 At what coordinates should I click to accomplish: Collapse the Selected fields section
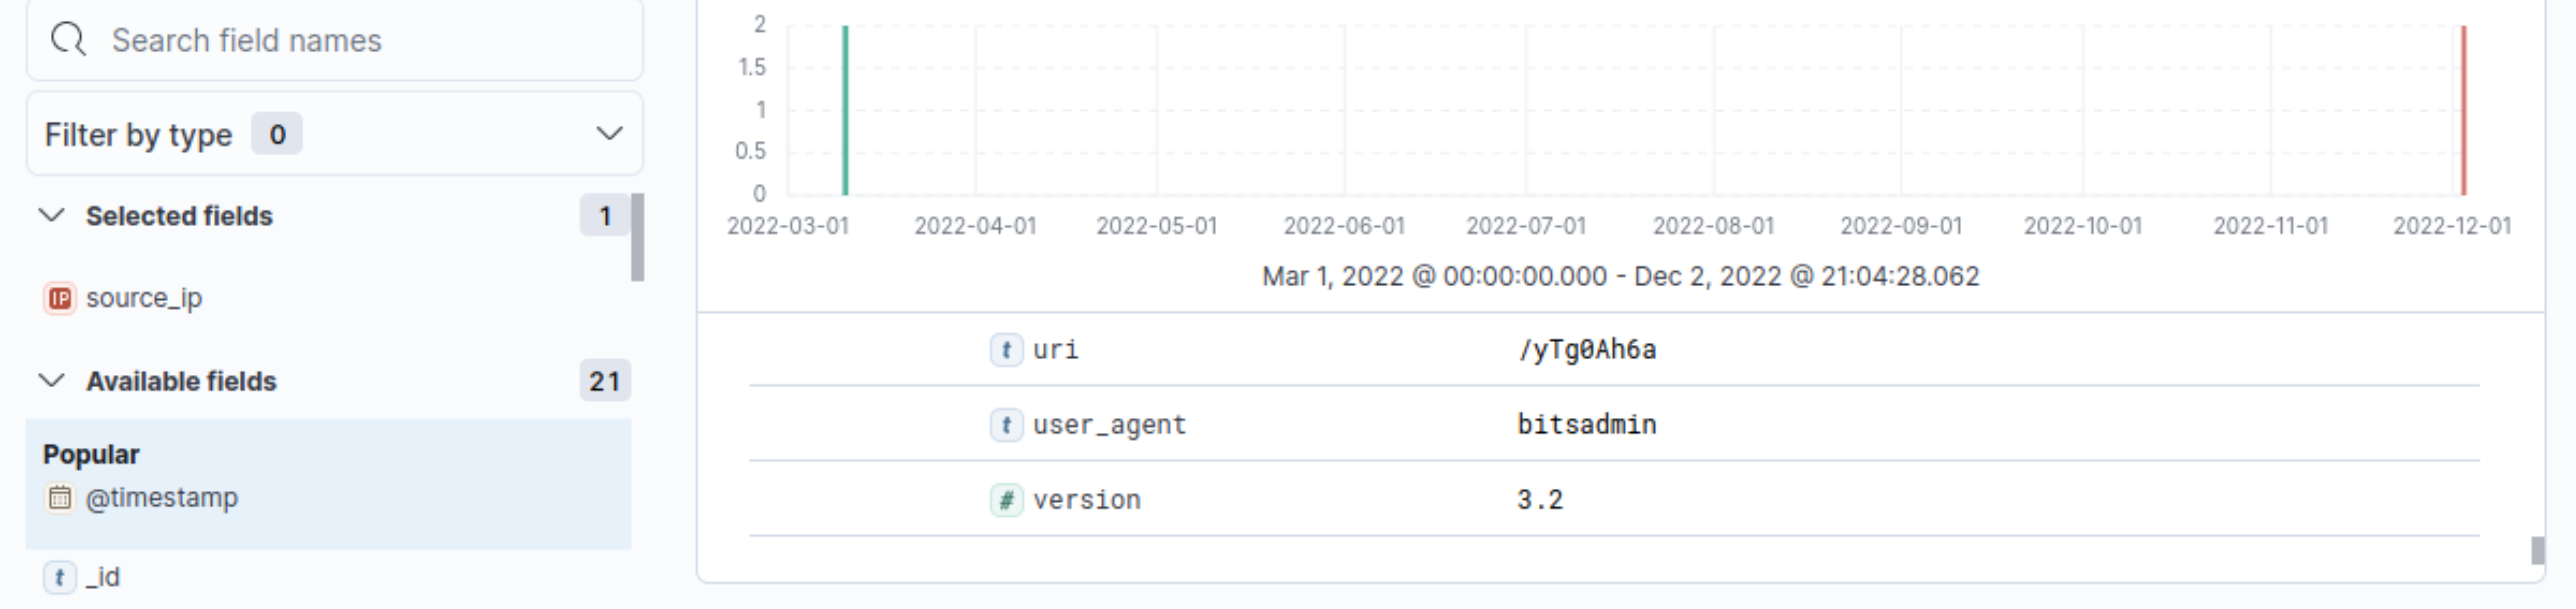pos(52,215)
